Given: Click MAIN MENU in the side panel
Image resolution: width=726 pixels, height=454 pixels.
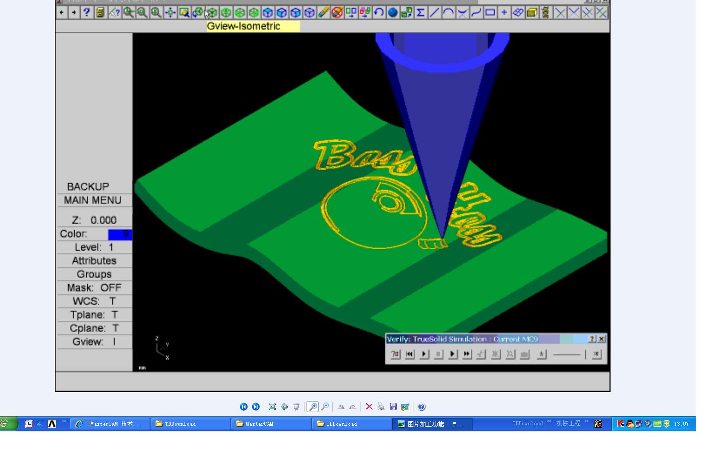Looking at the screenshot, I should coord(93,200).
